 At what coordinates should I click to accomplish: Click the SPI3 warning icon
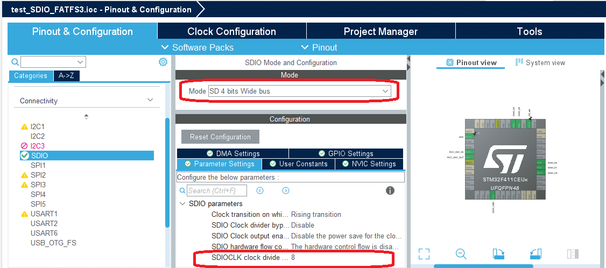click(x=24, y=185)
